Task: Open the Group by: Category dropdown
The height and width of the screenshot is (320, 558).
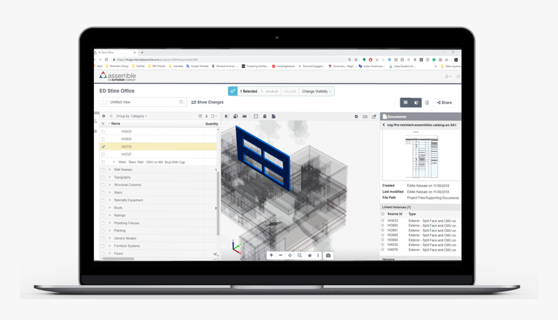Action: (x=132, y=117)
